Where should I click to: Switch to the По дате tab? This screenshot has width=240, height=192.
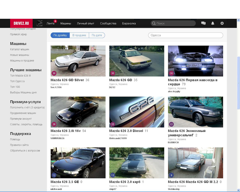97,35
